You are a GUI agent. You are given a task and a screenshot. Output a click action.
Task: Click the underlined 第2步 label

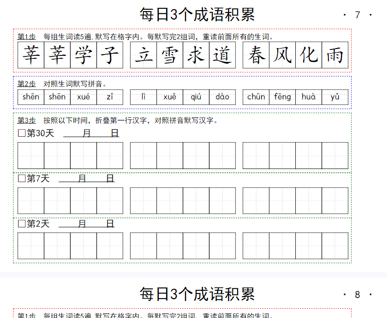click(x=26, y=84)
